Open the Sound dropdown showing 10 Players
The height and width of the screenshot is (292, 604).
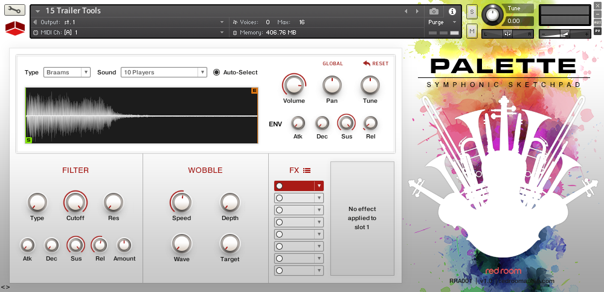pyautogui.click(x=164, y=72)
